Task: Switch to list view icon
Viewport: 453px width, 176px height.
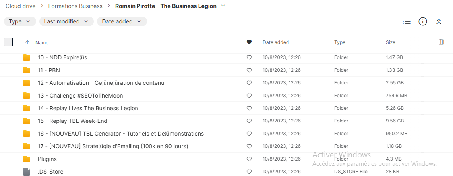Action: point(407,21)
